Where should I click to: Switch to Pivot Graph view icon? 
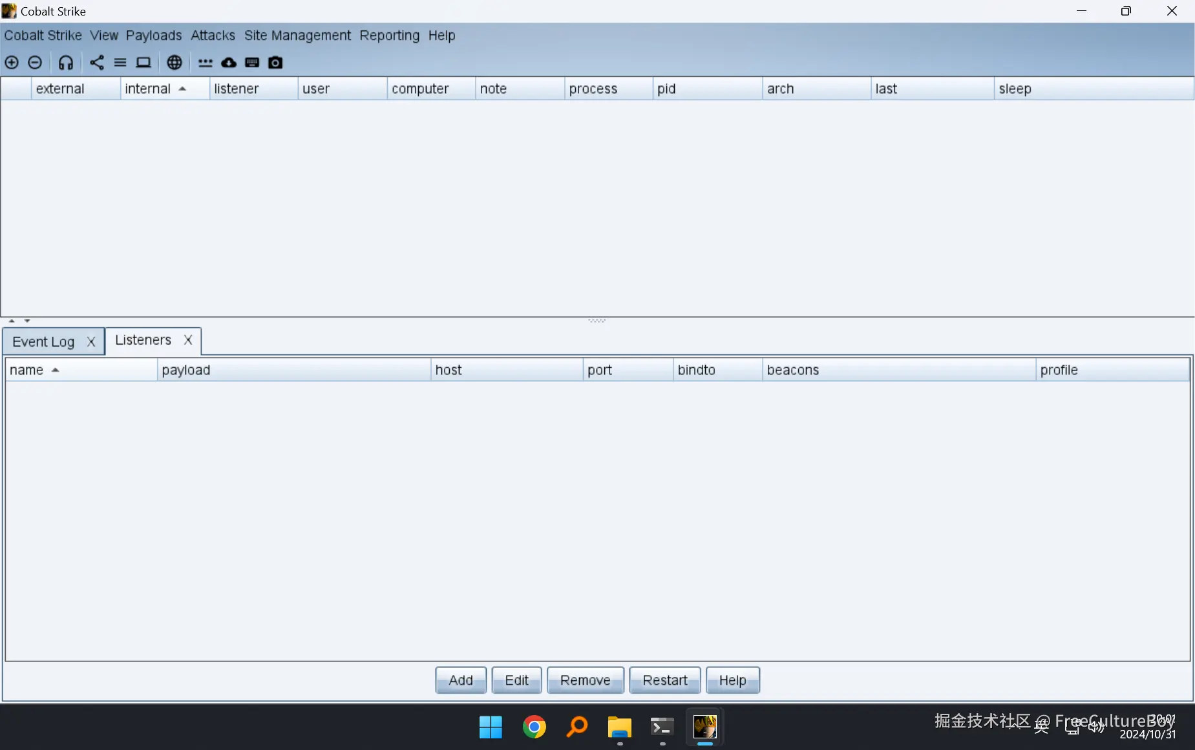click(97, 63)
